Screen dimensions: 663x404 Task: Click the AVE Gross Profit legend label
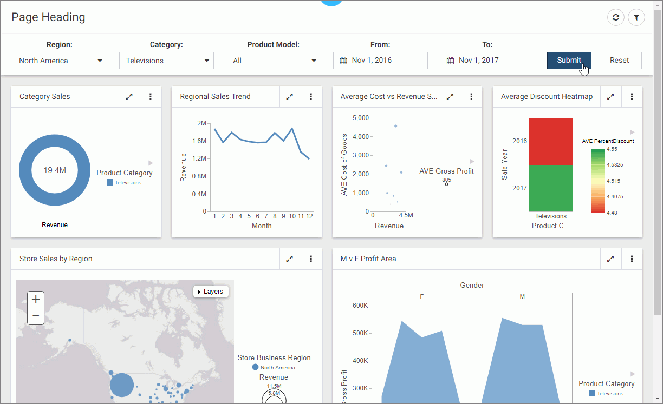(x=446, y=171)
